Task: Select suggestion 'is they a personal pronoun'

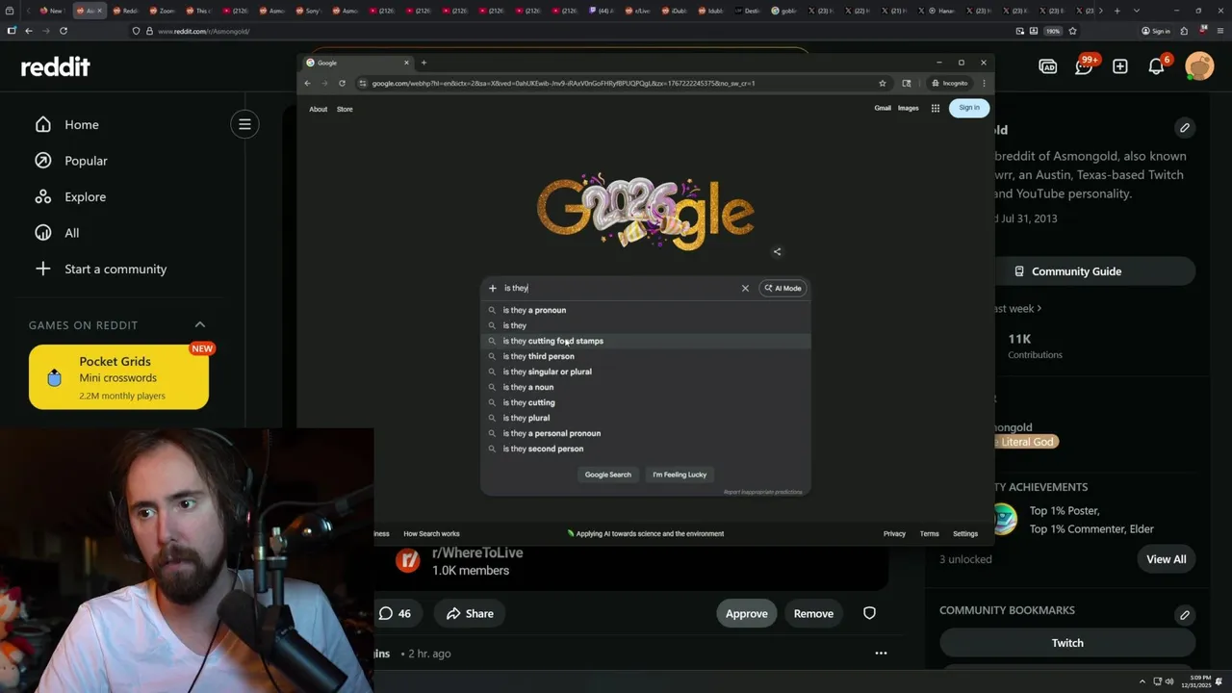Action: [x=645, y=433]
